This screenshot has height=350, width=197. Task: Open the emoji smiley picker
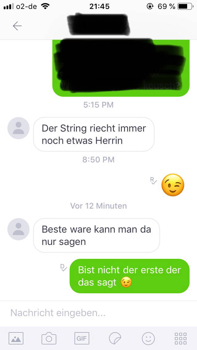coord(148,338)
